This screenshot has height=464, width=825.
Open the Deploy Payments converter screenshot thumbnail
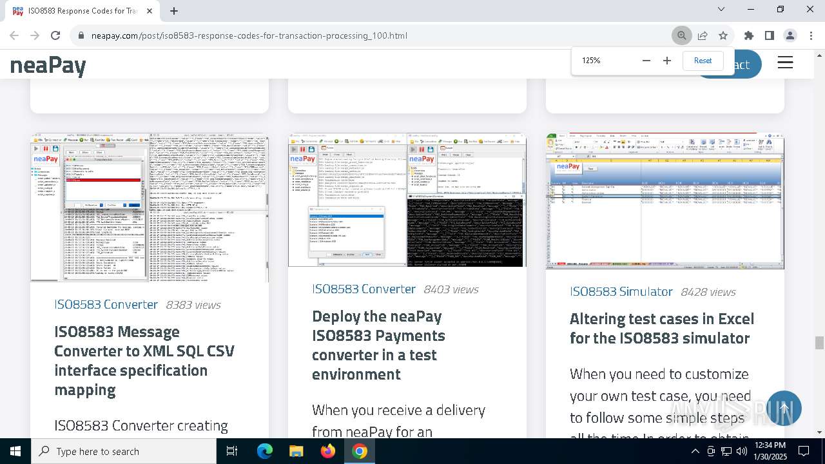pyautogui.click(x=407, y=200)
